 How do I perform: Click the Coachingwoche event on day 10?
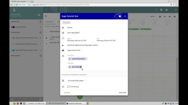pyautogui.click(x=146, y=29)
